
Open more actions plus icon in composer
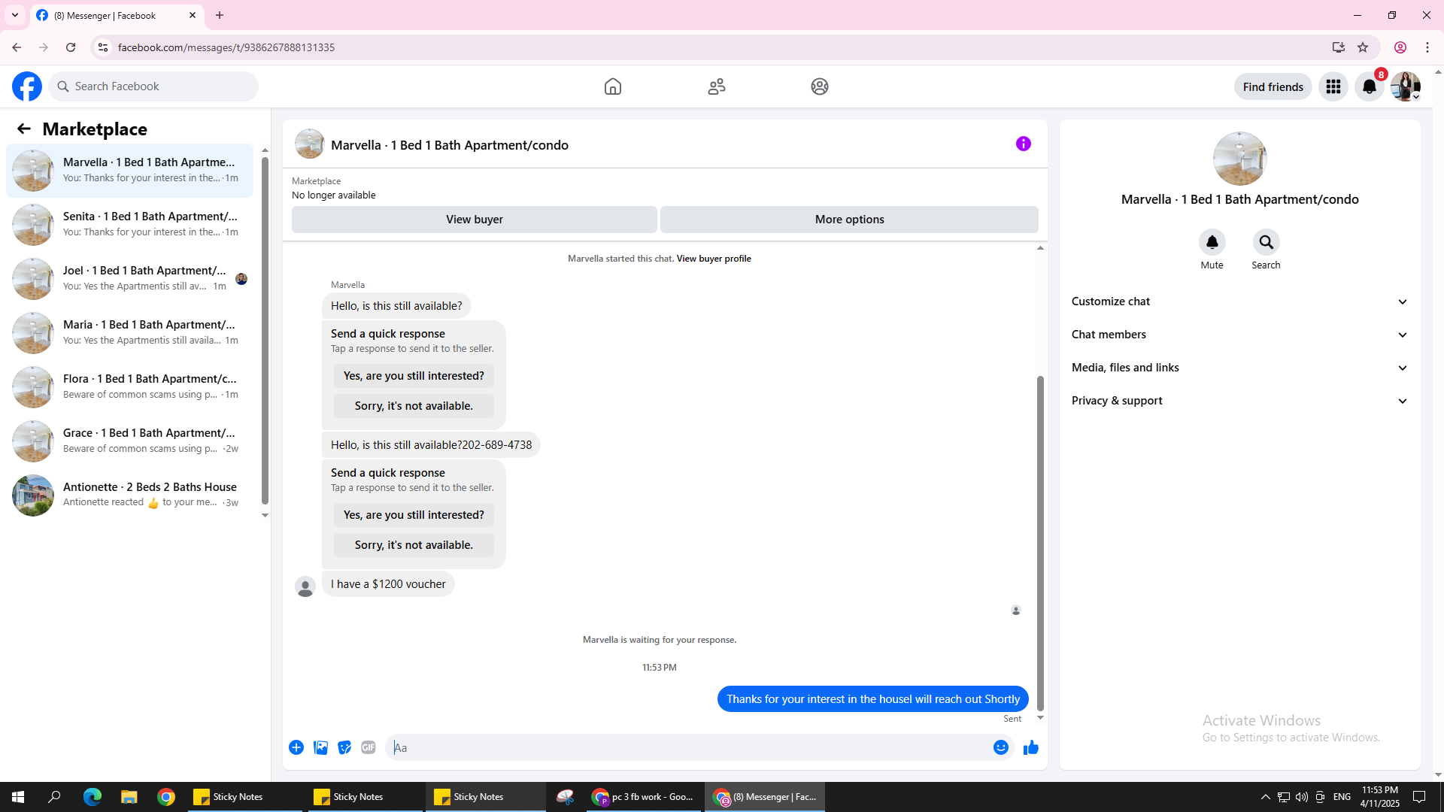point(296,747)
